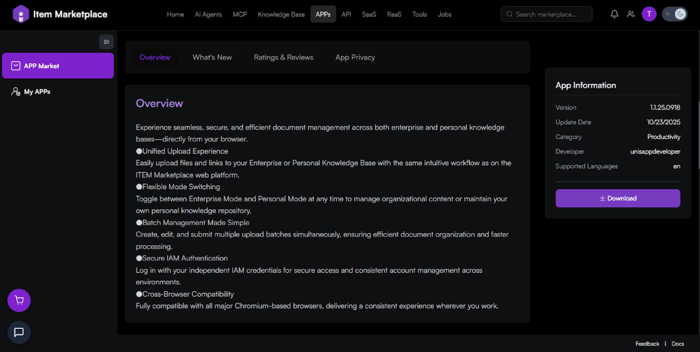
Task: Toggle the dark/light theme switch
Action: coord(674,14)
